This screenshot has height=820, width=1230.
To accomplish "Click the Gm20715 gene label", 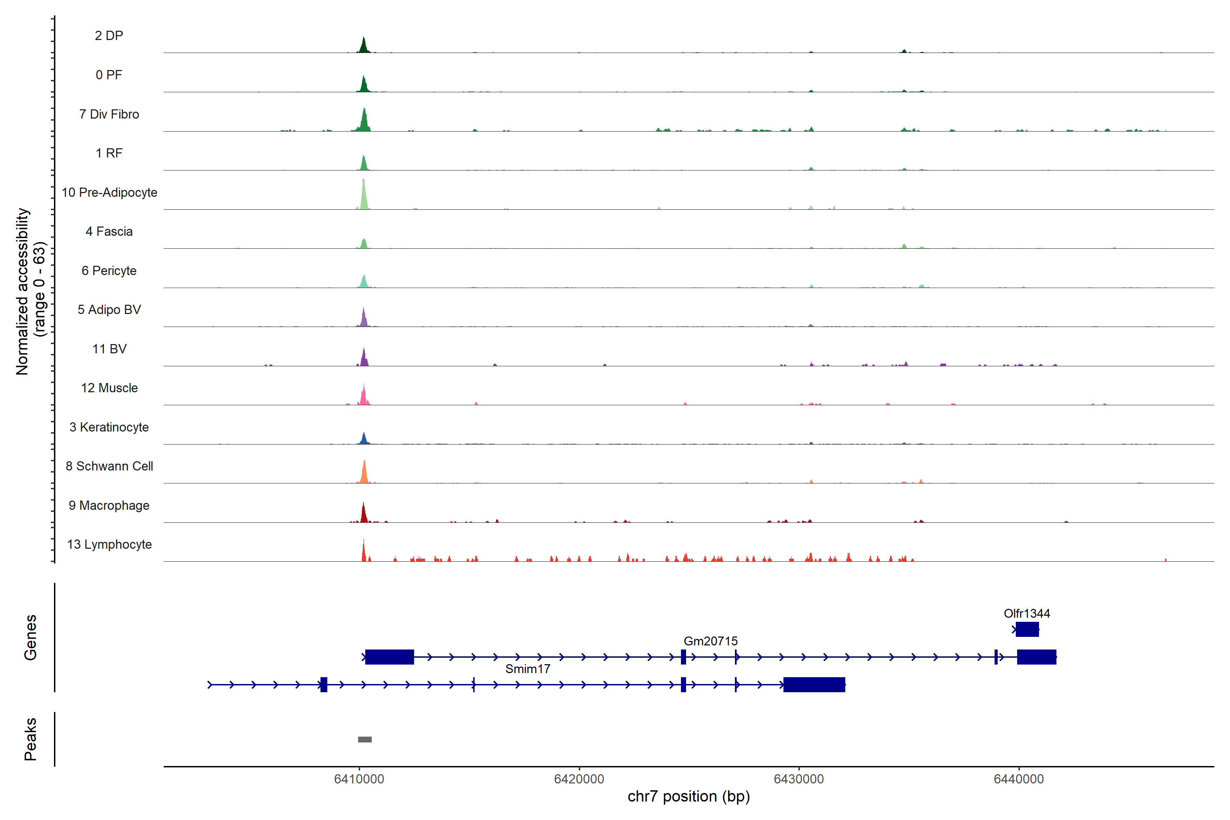I will click(710, 641).
